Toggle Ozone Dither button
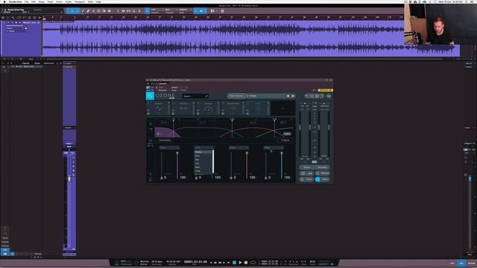The height and width of the screenshot is (268, 477). 323,179
